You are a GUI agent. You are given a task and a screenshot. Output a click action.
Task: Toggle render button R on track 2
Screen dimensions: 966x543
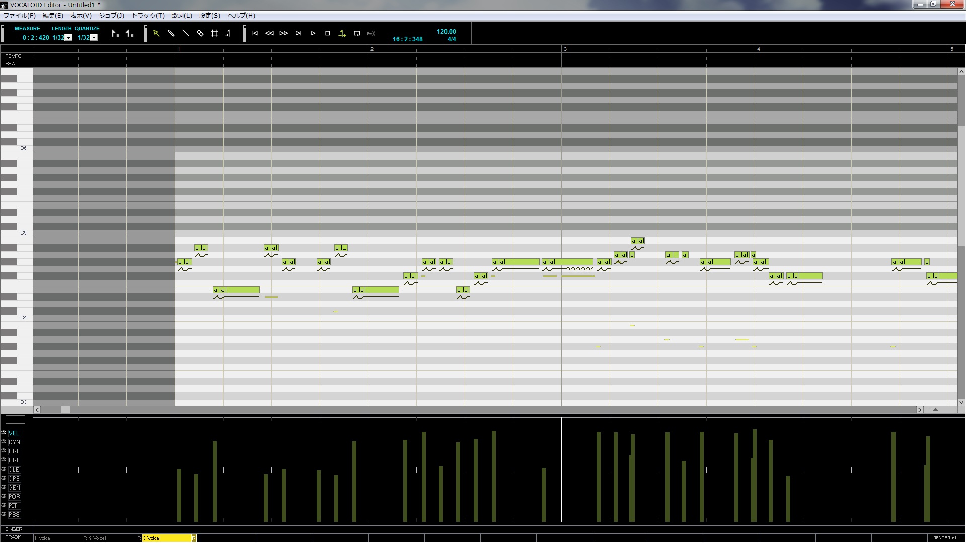click(x=139, y=538)
